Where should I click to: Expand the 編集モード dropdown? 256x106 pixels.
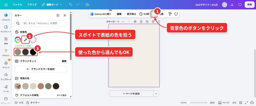coord(52,5)
